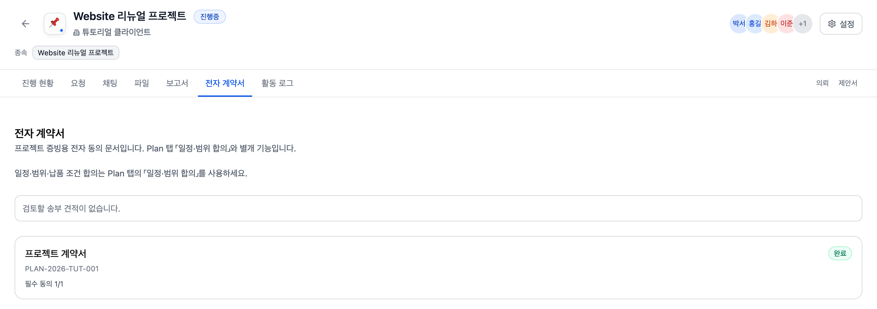Switch to the 요청 tab
Image resolution: width=877 pixels, height=309 pixels.
click(78, 83)
